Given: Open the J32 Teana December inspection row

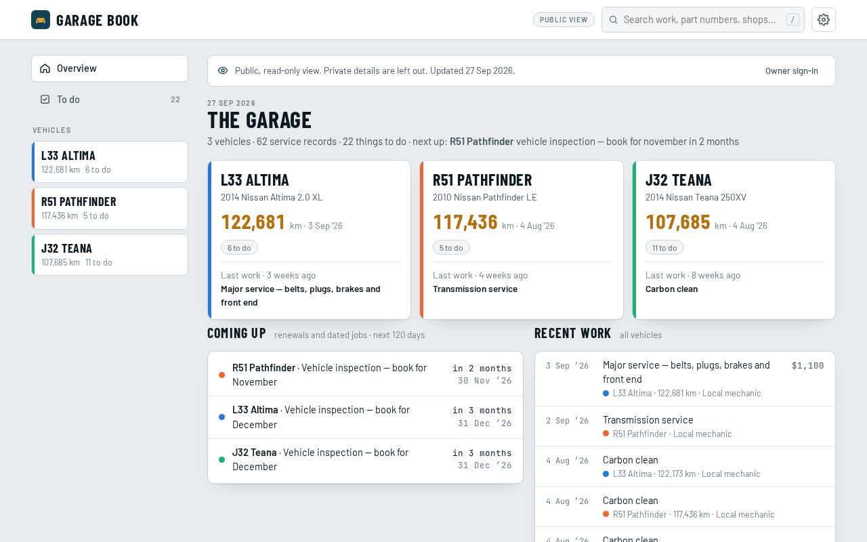Looking at the screenshot, I should [366, 459].
